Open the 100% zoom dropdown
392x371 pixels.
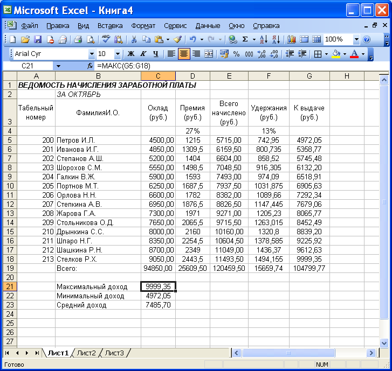coord(356,39)
